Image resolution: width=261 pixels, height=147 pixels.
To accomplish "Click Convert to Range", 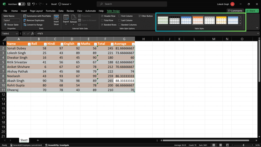I will [x=33, y=25].
